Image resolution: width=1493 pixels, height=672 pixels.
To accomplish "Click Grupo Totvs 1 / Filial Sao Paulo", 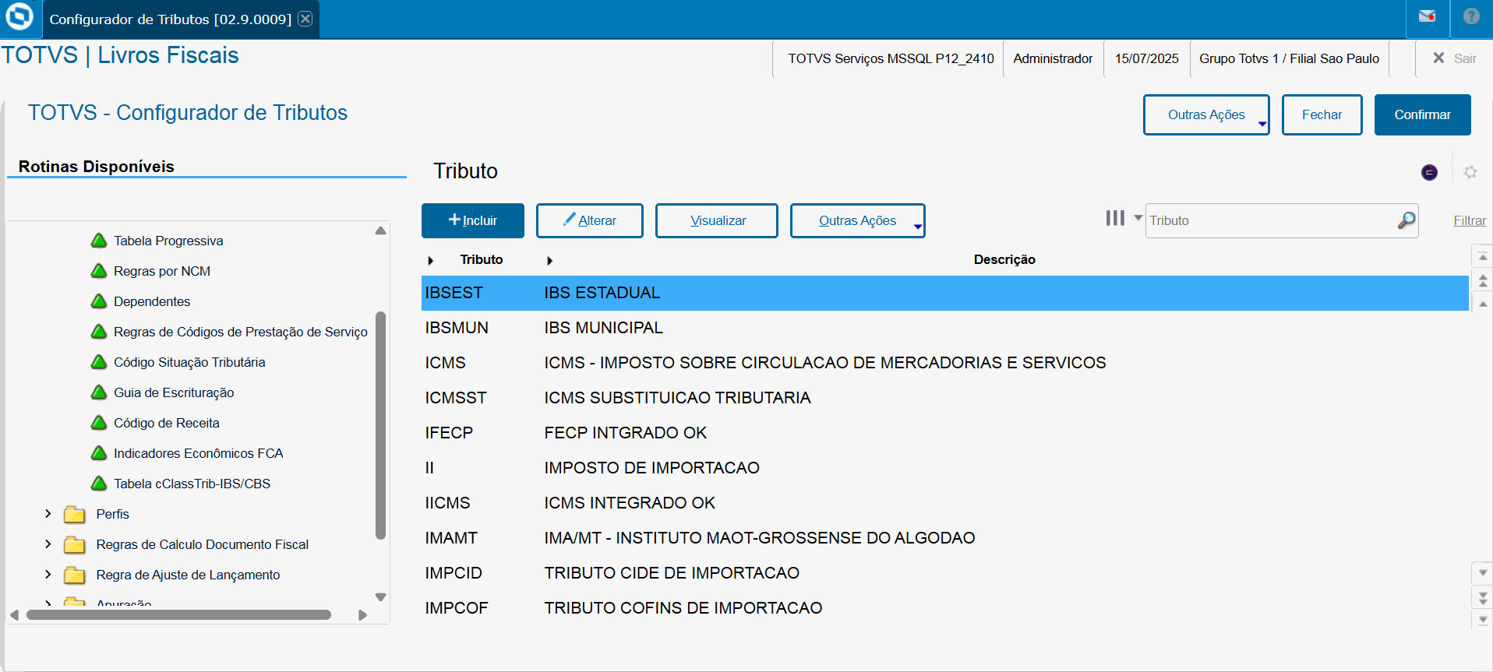I will coord(1289,58).
